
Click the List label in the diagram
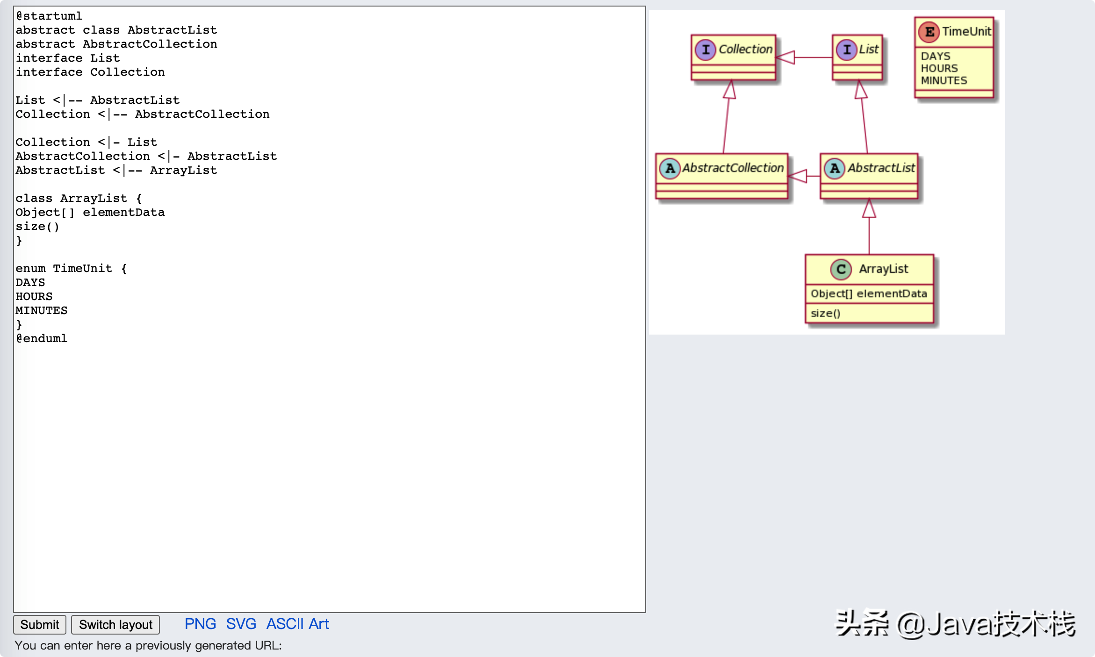[x=869, y=49]
